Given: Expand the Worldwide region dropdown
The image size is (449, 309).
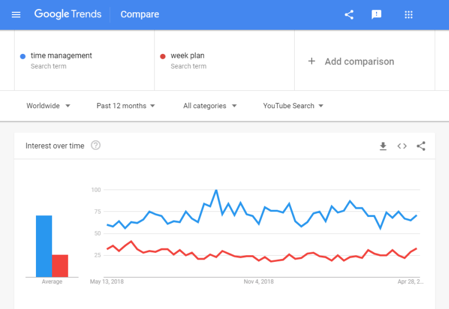Looking at the screenshot, I should 48,106.
